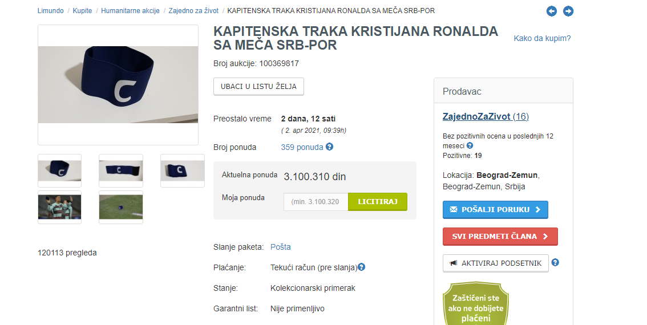The image size is (647, 325).
Task: Click the Licitiraj bid button
Action: (x=378, y=202)
